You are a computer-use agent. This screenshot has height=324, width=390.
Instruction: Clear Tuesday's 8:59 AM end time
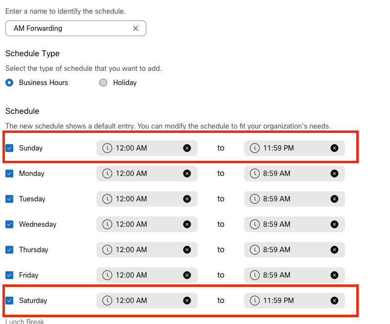pos(334,199)
